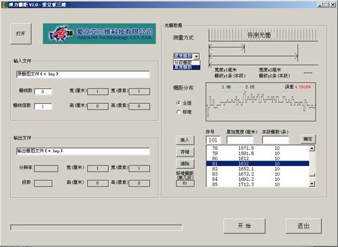Image resolution: width=338 pixels, height=247 pixels.
Task: Click the 分辨率 resolution field
Action: (x=46, y=169)
